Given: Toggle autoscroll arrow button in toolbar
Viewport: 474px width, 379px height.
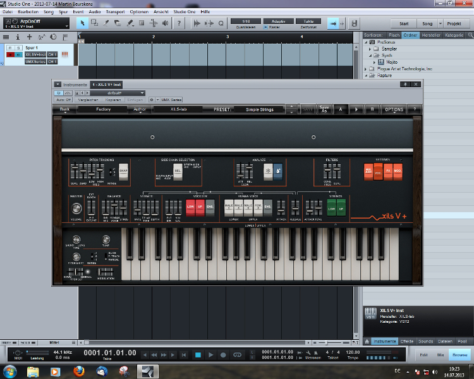Looking at the screenshot, I should click(x=333, y=23).
